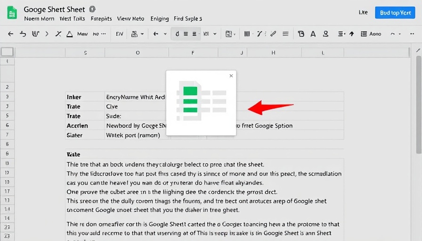
Task: Click the triangle shape icon in toolbar
Action: (70, 34)
